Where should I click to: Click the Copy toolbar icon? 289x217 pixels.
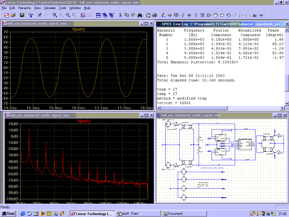(x=127, y=15)
